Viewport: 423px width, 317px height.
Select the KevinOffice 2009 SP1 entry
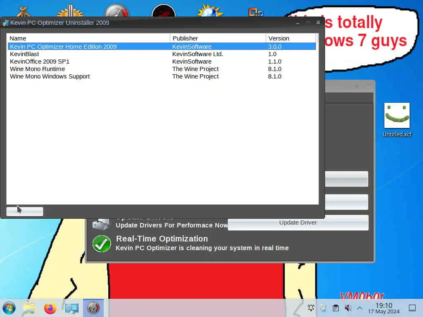162,62
